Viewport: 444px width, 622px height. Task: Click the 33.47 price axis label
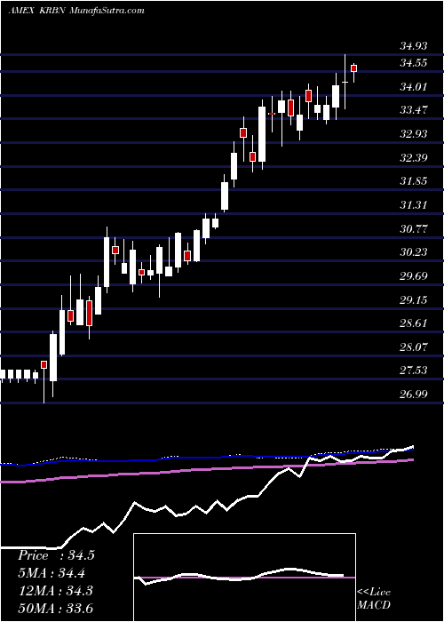click(x=414, y=110)
